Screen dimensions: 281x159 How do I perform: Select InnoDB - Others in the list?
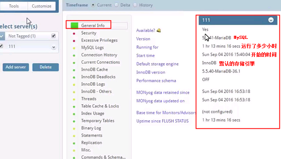pos(97,91)
